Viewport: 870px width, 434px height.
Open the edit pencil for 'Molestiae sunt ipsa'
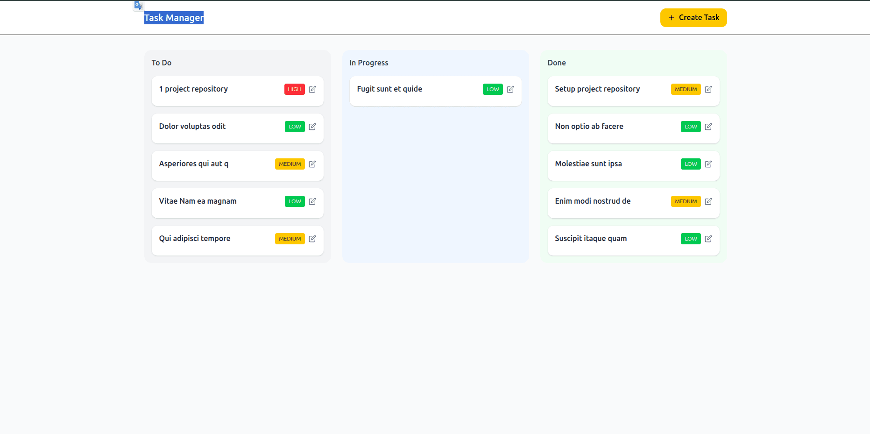point(708,164)
